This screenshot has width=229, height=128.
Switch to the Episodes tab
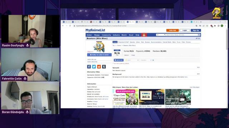tap(132, 42)
